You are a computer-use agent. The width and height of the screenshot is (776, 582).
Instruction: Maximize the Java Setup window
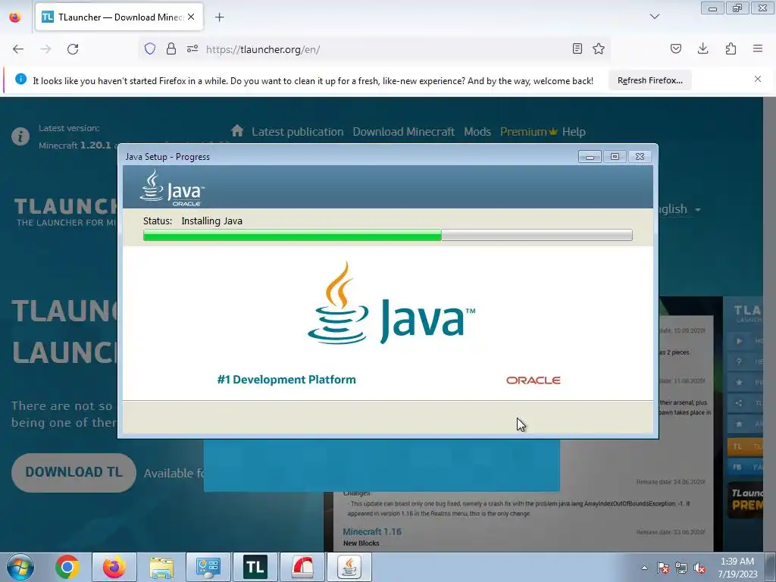coord(615,157)
